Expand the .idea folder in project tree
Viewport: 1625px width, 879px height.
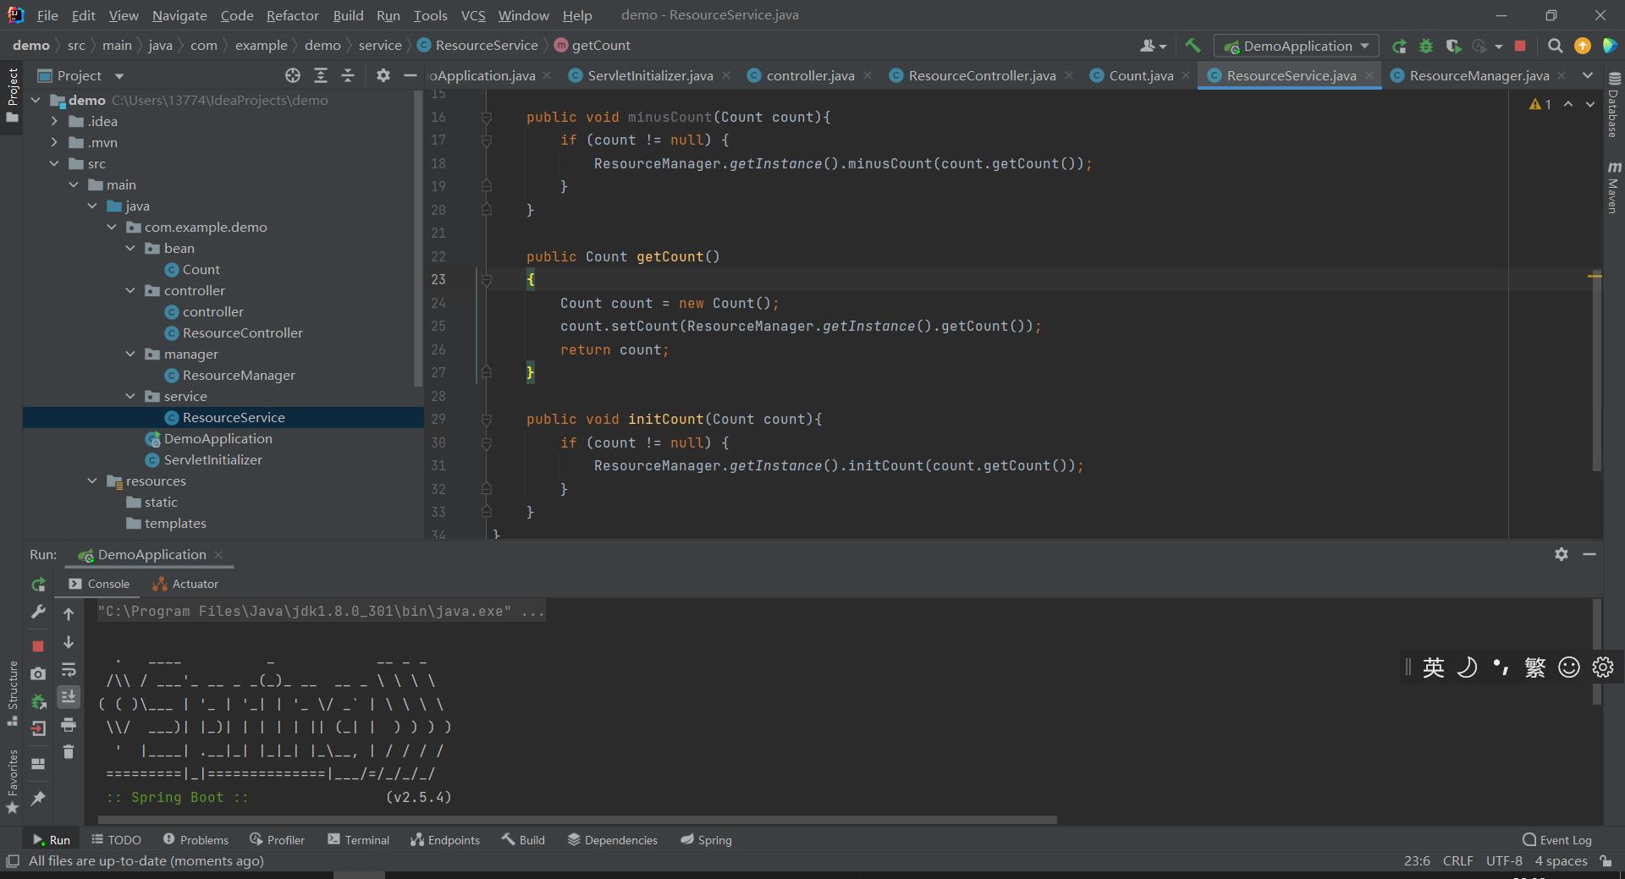click(x=54, y=121)
